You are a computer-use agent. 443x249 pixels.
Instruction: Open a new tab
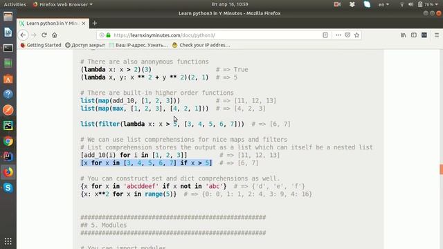[95, 23]
